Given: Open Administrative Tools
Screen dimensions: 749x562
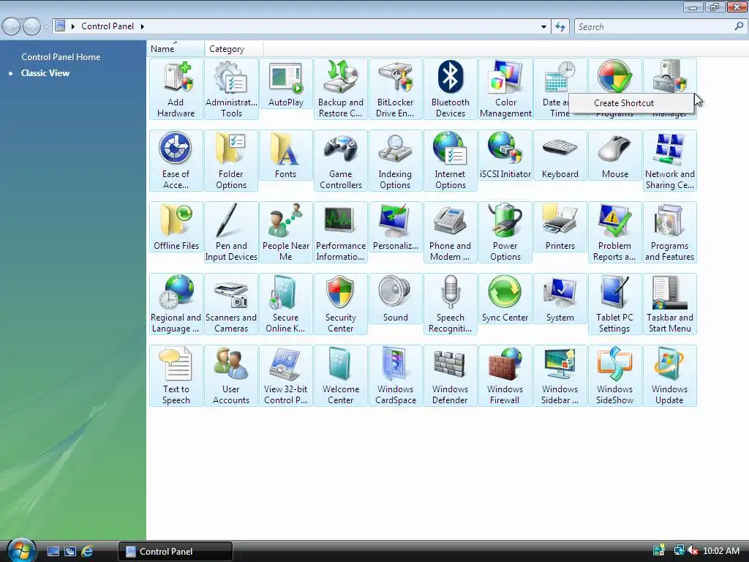Looking at the screenshot, I should point(231,89).
